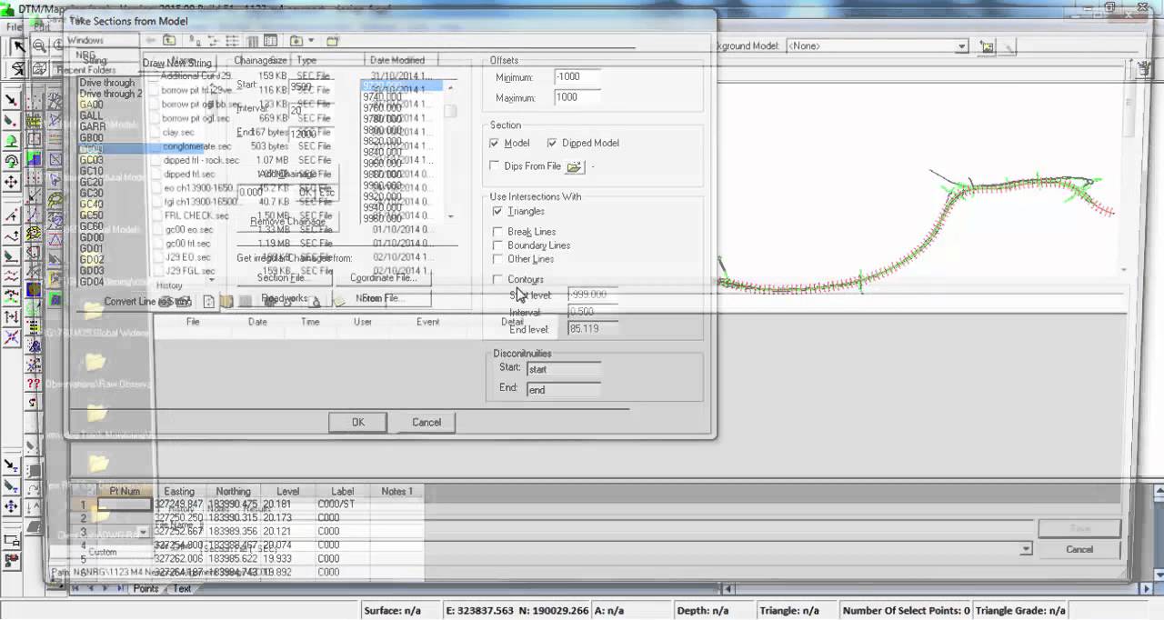Select file 'conglomerate.sec' in file list
Image resolution: width=1164 pixels, height=620 pixels.
[197, 146]
